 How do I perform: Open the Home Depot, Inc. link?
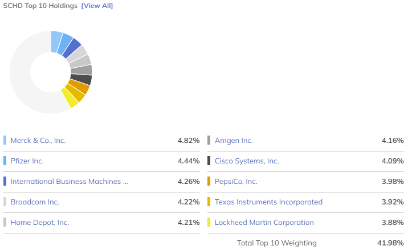40,223
